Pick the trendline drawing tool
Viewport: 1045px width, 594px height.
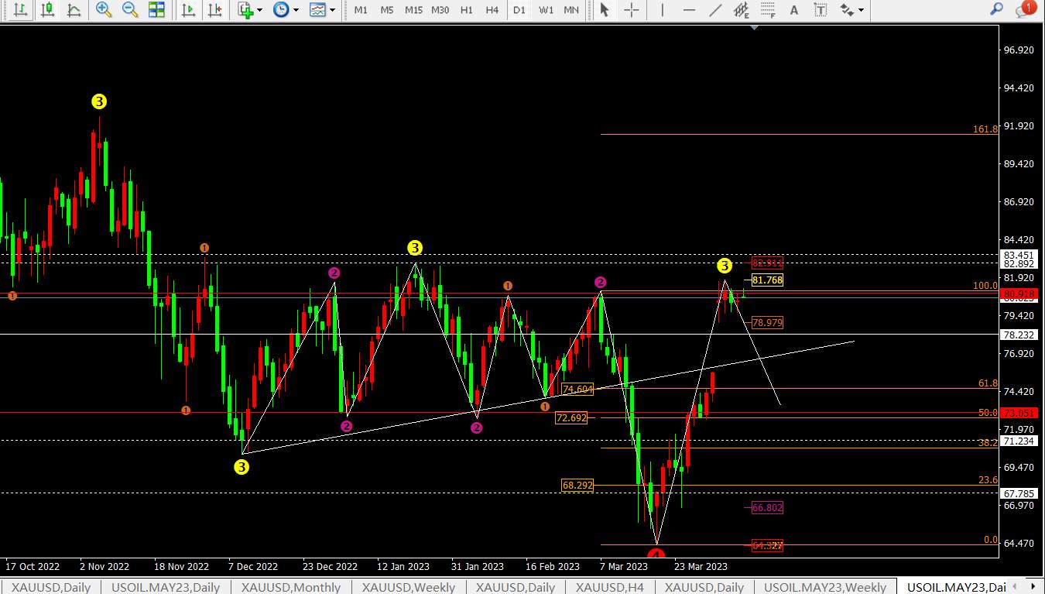716,10
